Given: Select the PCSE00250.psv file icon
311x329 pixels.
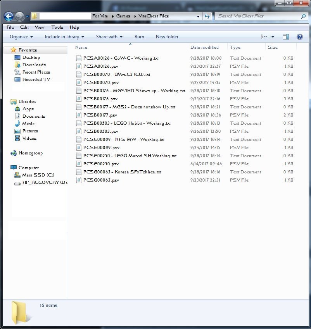Looking at the screenshot, I should (79, 164).
